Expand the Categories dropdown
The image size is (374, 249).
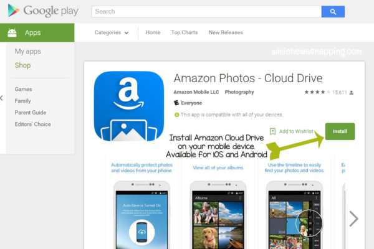[112, 32]
